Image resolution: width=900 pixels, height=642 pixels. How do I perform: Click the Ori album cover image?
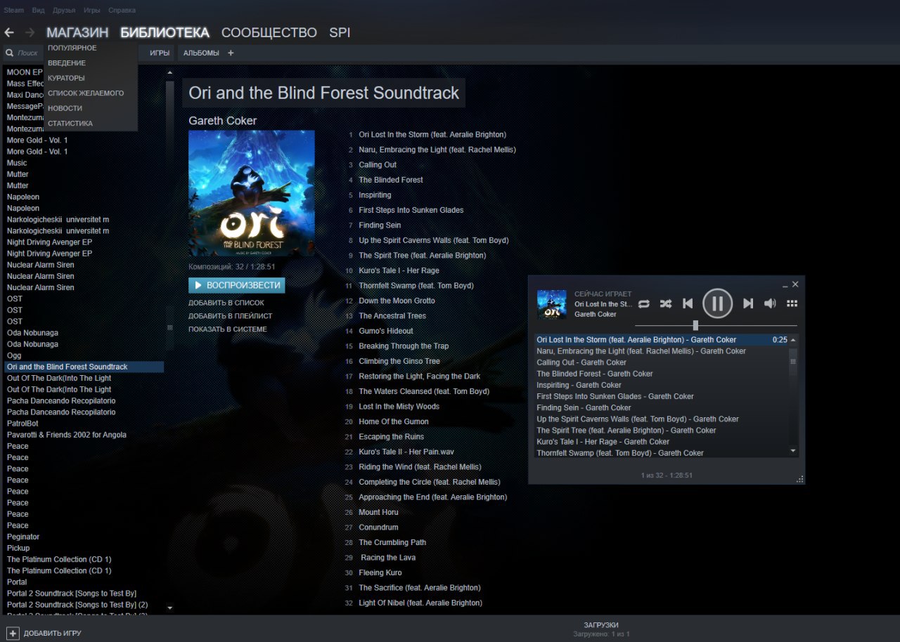252,193
